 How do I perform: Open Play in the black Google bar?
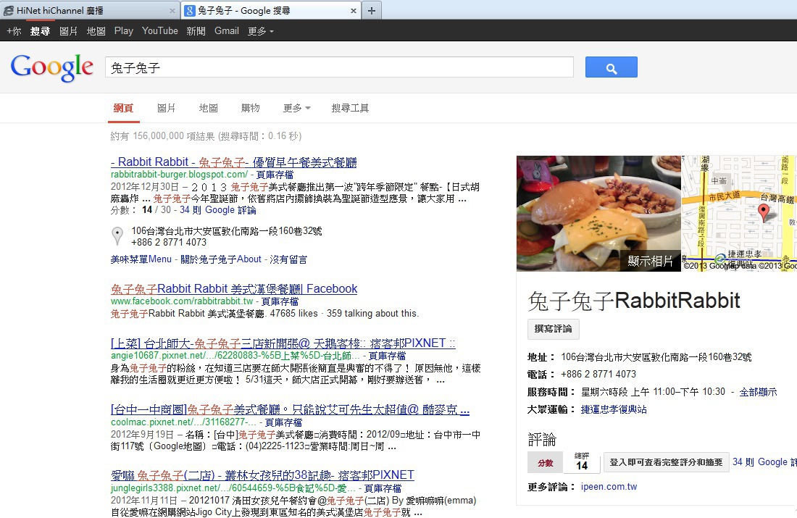point(123,31)
